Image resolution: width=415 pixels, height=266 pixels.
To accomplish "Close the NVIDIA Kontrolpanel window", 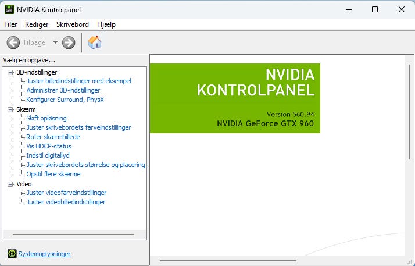I will tap(401, 10).
